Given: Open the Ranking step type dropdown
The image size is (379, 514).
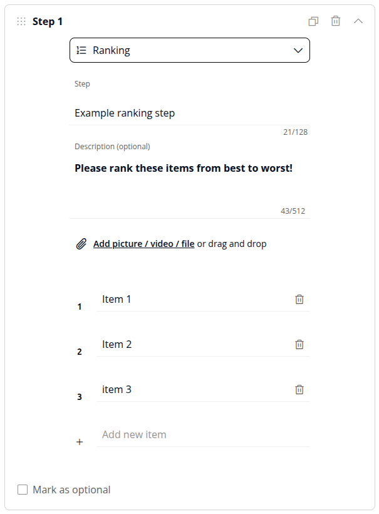Looking at the screenshot, I should (298, 51).
